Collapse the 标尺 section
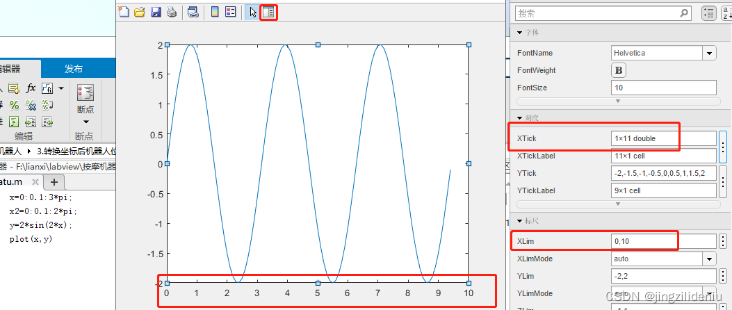 pos(519,220)
